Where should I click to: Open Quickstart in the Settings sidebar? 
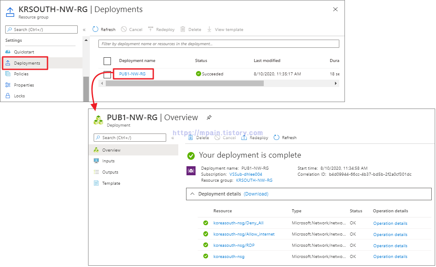coord(24,52)
